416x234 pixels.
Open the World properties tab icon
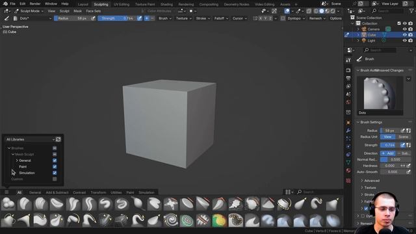tap(348, 102)
